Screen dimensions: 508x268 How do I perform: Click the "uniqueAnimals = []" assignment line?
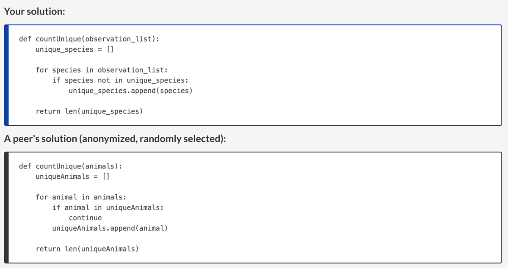(x=72, y=177)
